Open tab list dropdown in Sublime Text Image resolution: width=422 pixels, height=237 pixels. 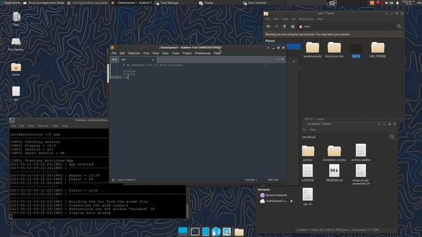point(282,59)
